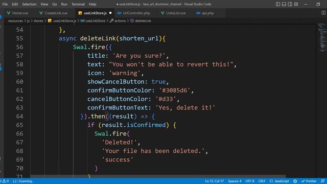Image resolution: width=327 pixels, height=184 pixels.
Task: Click the minimap code overview
Action: tap(322, 37)
